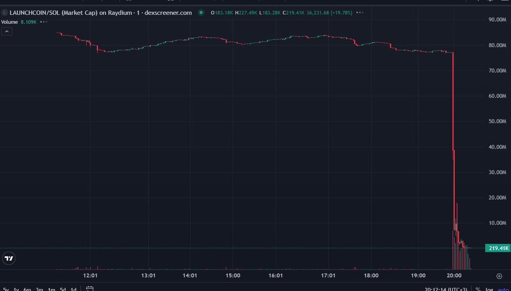Select the 6m time range
The width and height of the screenshot is (511, 291).
click(x=27, y=289)
